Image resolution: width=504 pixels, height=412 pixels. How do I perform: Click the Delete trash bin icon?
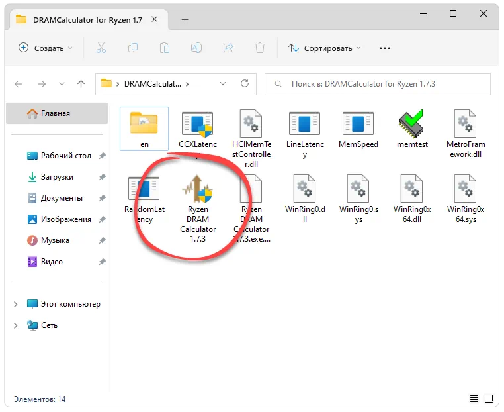pos(260,48)
